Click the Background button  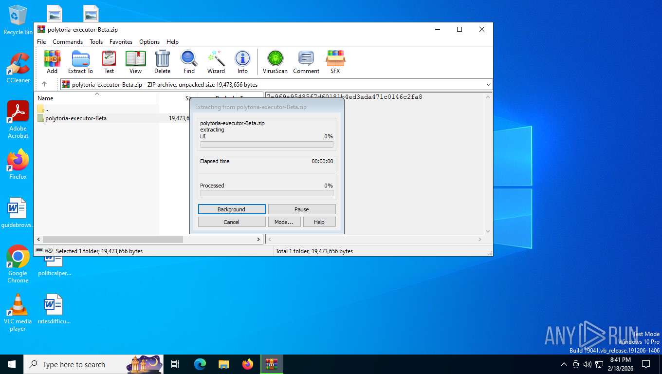pyautogui.click(x=232, y=209)
